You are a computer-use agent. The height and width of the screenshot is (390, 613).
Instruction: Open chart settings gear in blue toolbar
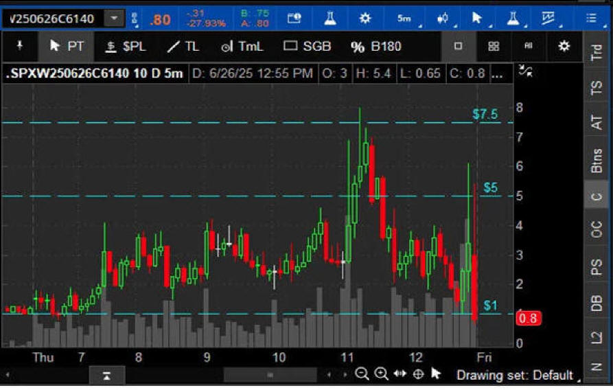pyautogui.click(x=365, y=18)
